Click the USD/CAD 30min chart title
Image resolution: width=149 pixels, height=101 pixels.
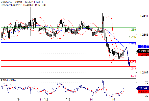point(22,2)
